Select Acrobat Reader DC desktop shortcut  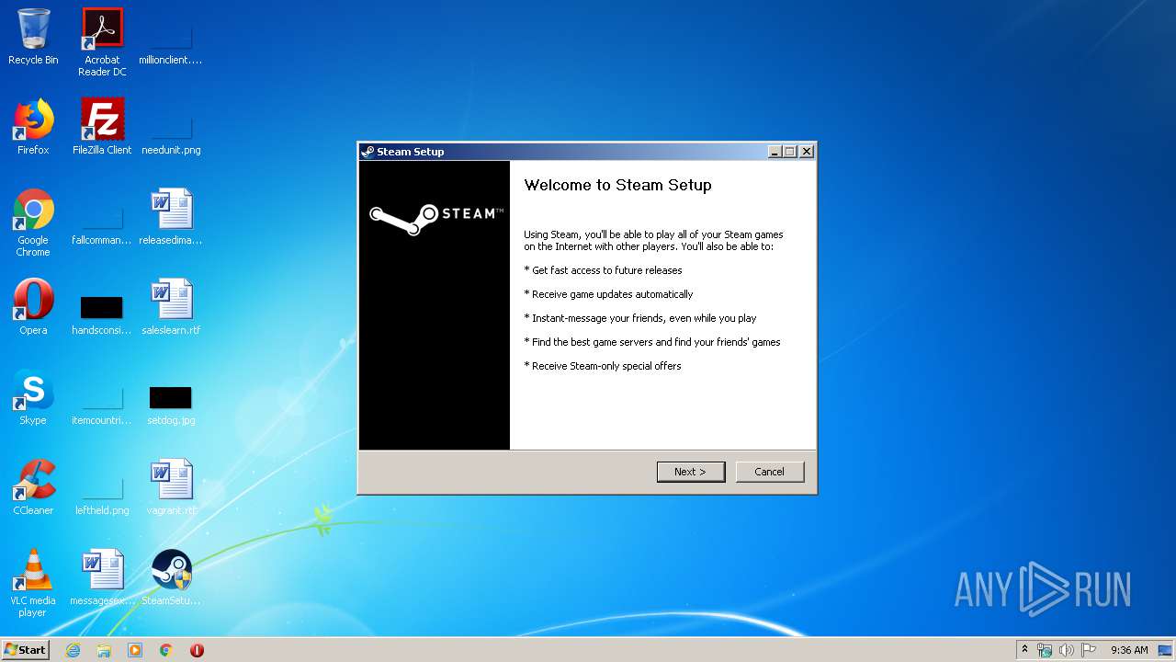click(x=102, y=42)
